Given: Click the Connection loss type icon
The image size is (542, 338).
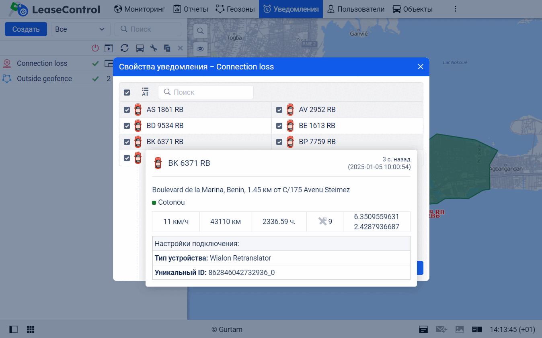Looking at the screenshot, I should (6, 63).
